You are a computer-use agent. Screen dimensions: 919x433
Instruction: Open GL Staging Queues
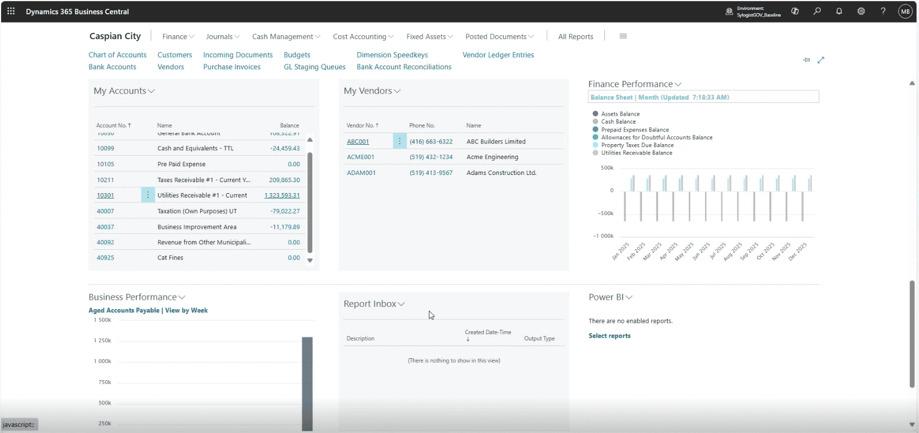[x=315, y=67]
